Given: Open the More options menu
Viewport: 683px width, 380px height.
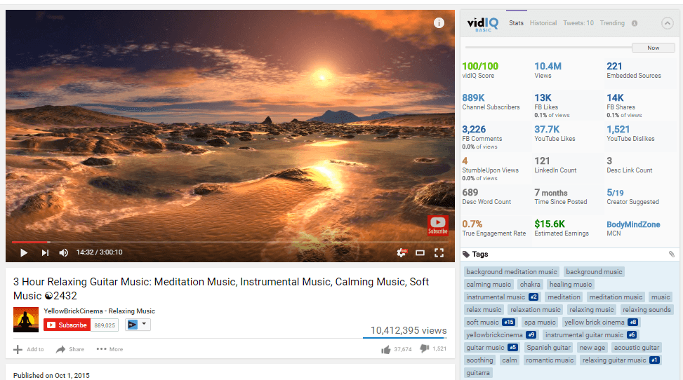Looking at the screenshot, I should (110, 349).
